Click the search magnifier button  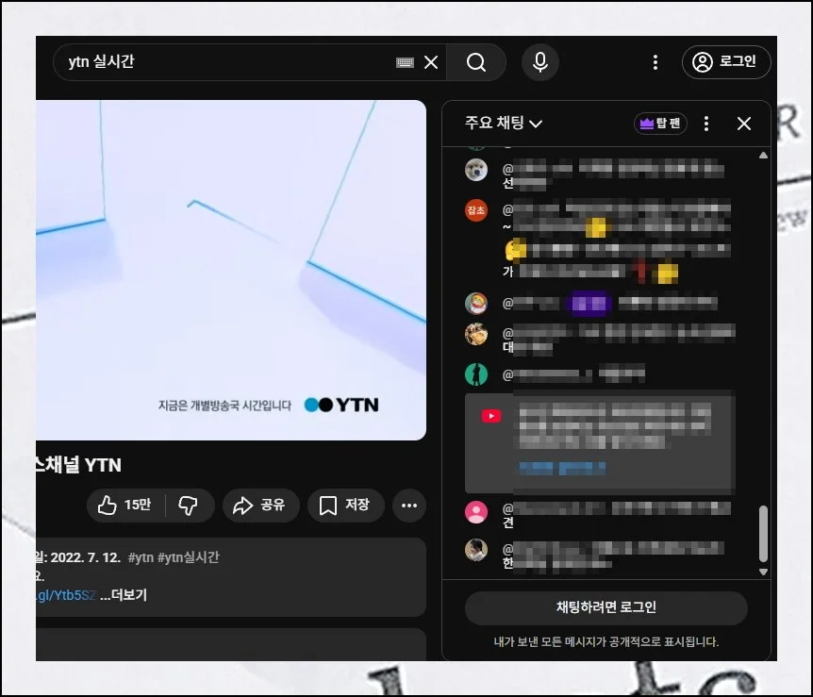point(476,62)
